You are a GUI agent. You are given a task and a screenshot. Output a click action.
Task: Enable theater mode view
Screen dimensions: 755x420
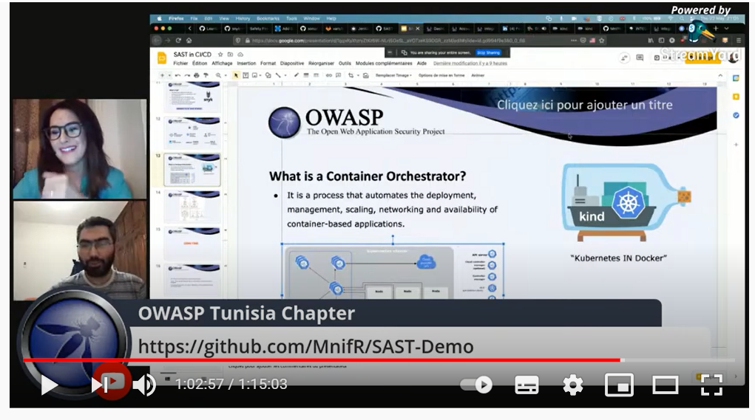pyautogui.click(x=666, y=385)
